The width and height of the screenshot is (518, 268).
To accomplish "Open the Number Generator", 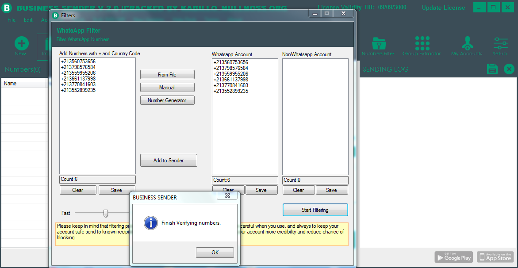I will click(x=167, y=100).
